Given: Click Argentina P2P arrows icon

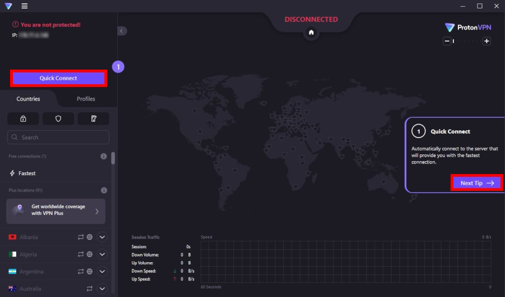Looking at the screenshot, I should (x=80, y=272).
